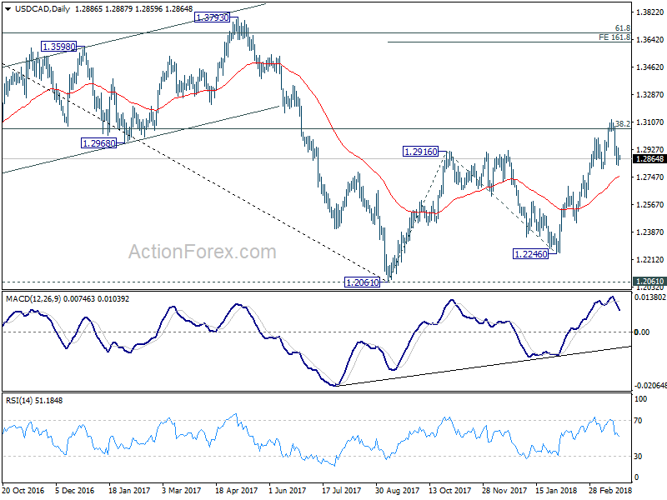
Task: Click the 18 Apr 2017 date label
Action: click(x=237, y=490)
